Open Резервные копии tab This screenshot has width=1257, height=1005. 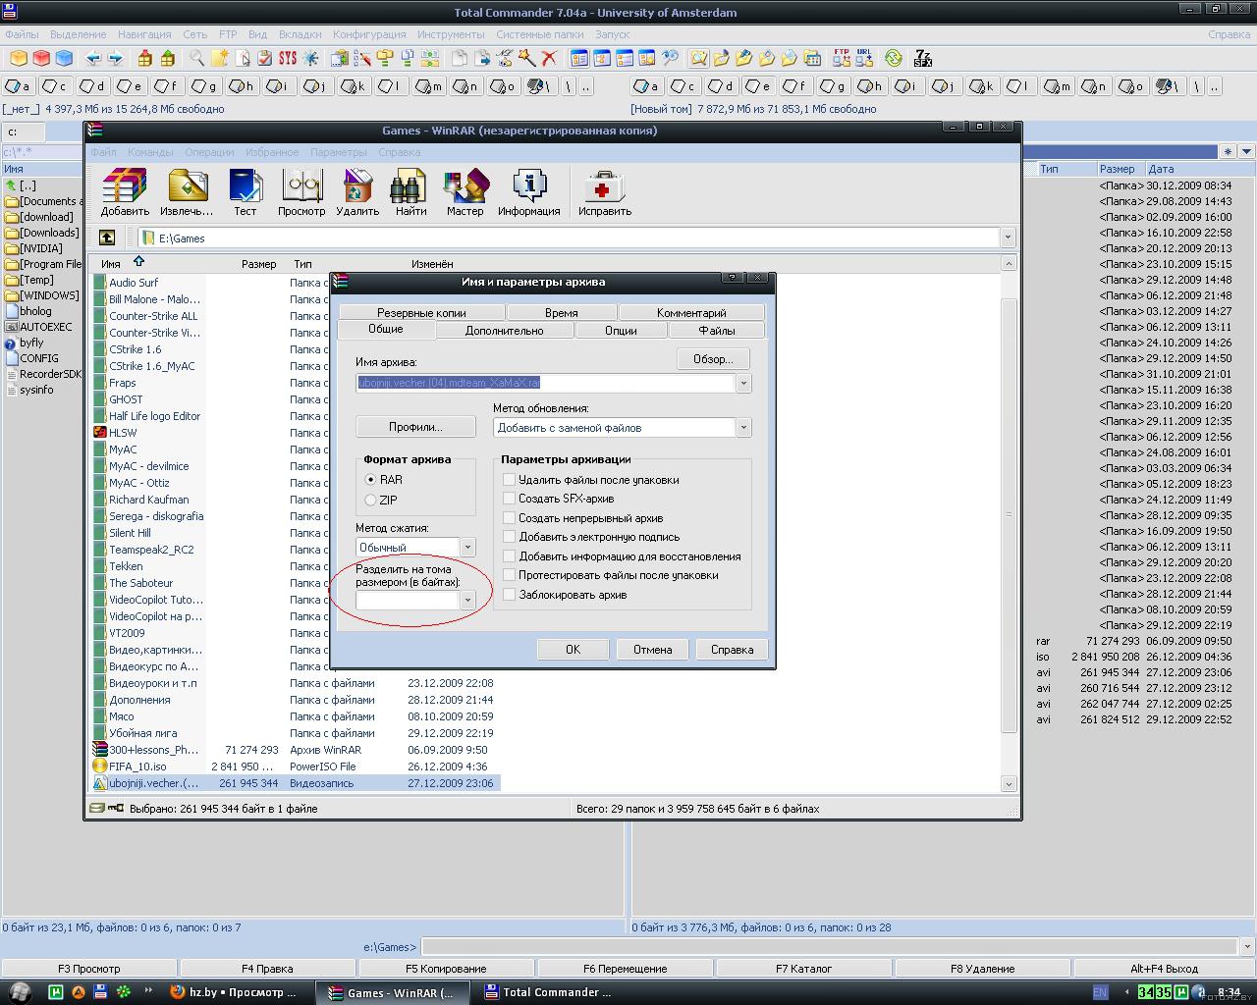(421, 313)
